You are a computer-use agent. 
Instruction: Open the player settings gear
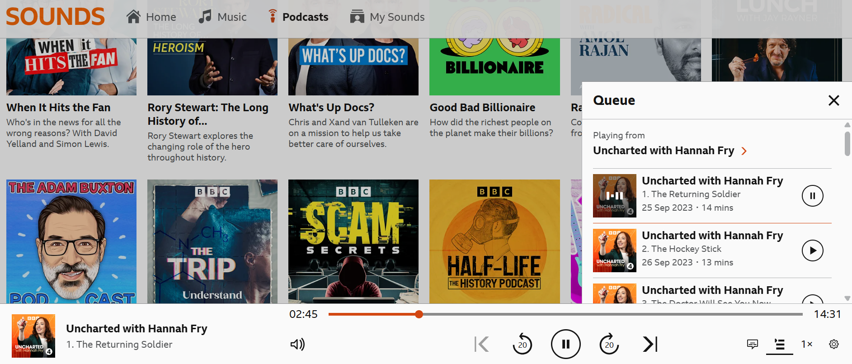pyautogui.click(x=834, y=344)
